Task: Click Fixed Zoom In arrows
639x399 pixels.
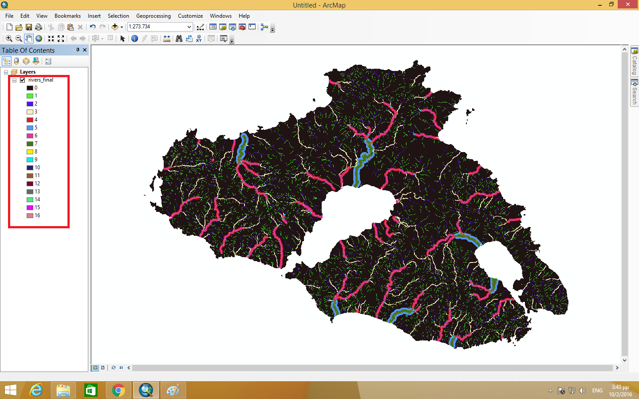Action: [x=51, y=39]
